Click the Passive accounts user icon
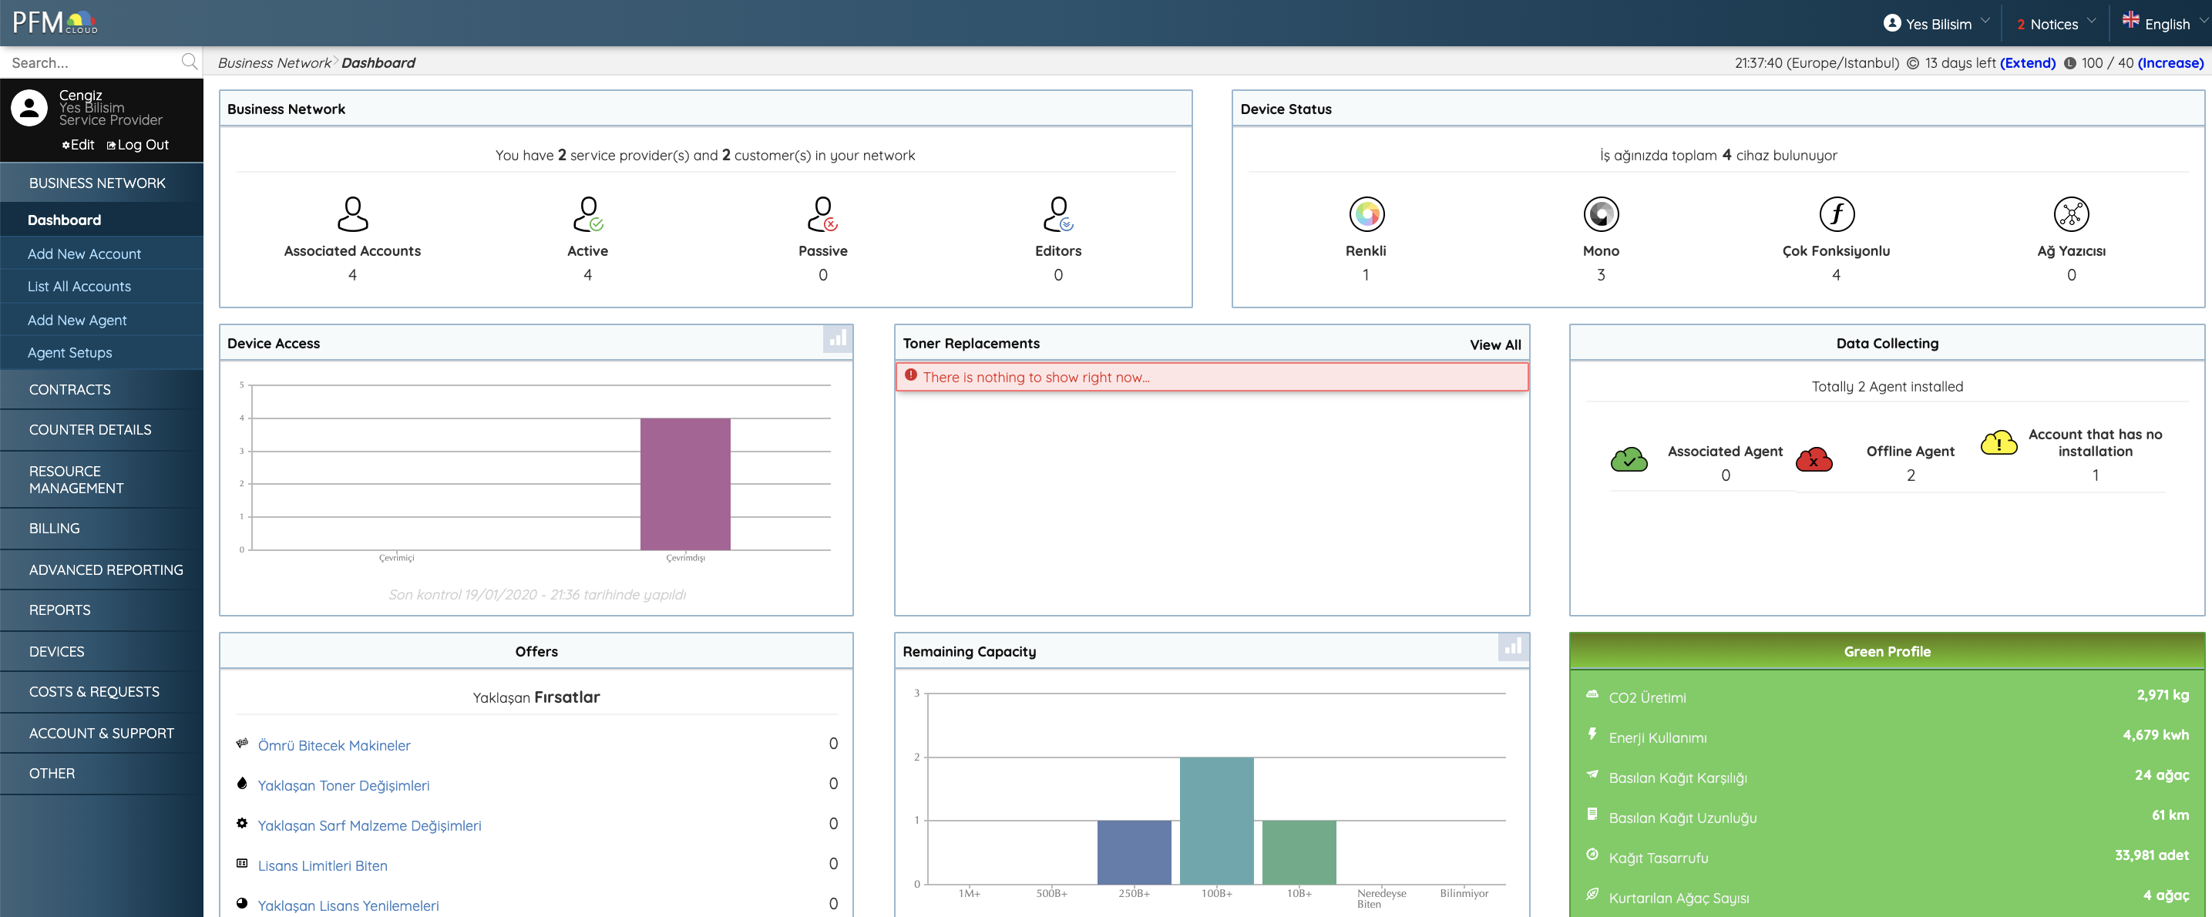This screenshot has height=917, width=2212. [822, 215]
